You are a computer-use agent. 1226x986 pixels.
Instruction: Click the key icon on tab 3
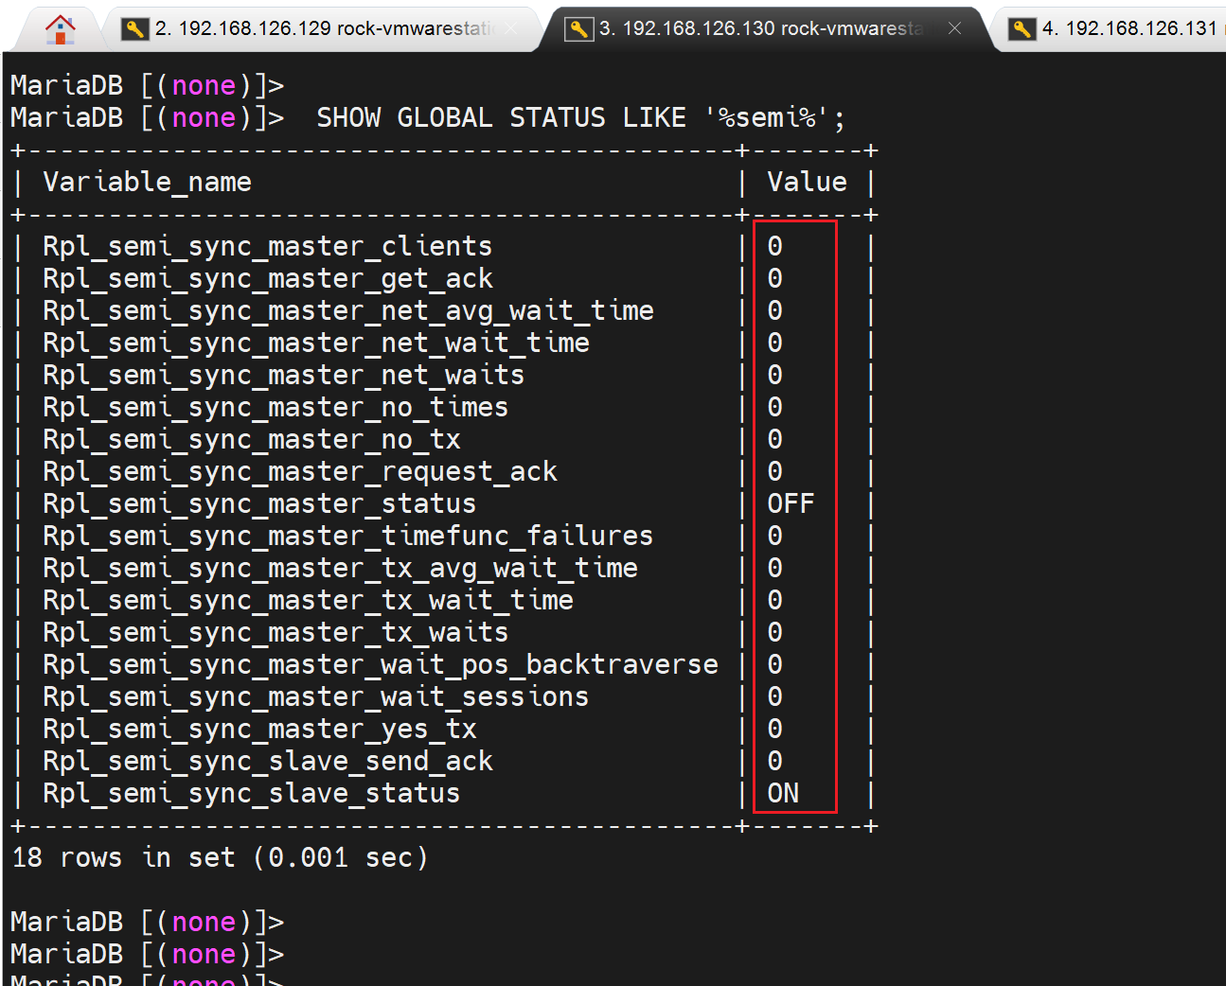(578, 29)
